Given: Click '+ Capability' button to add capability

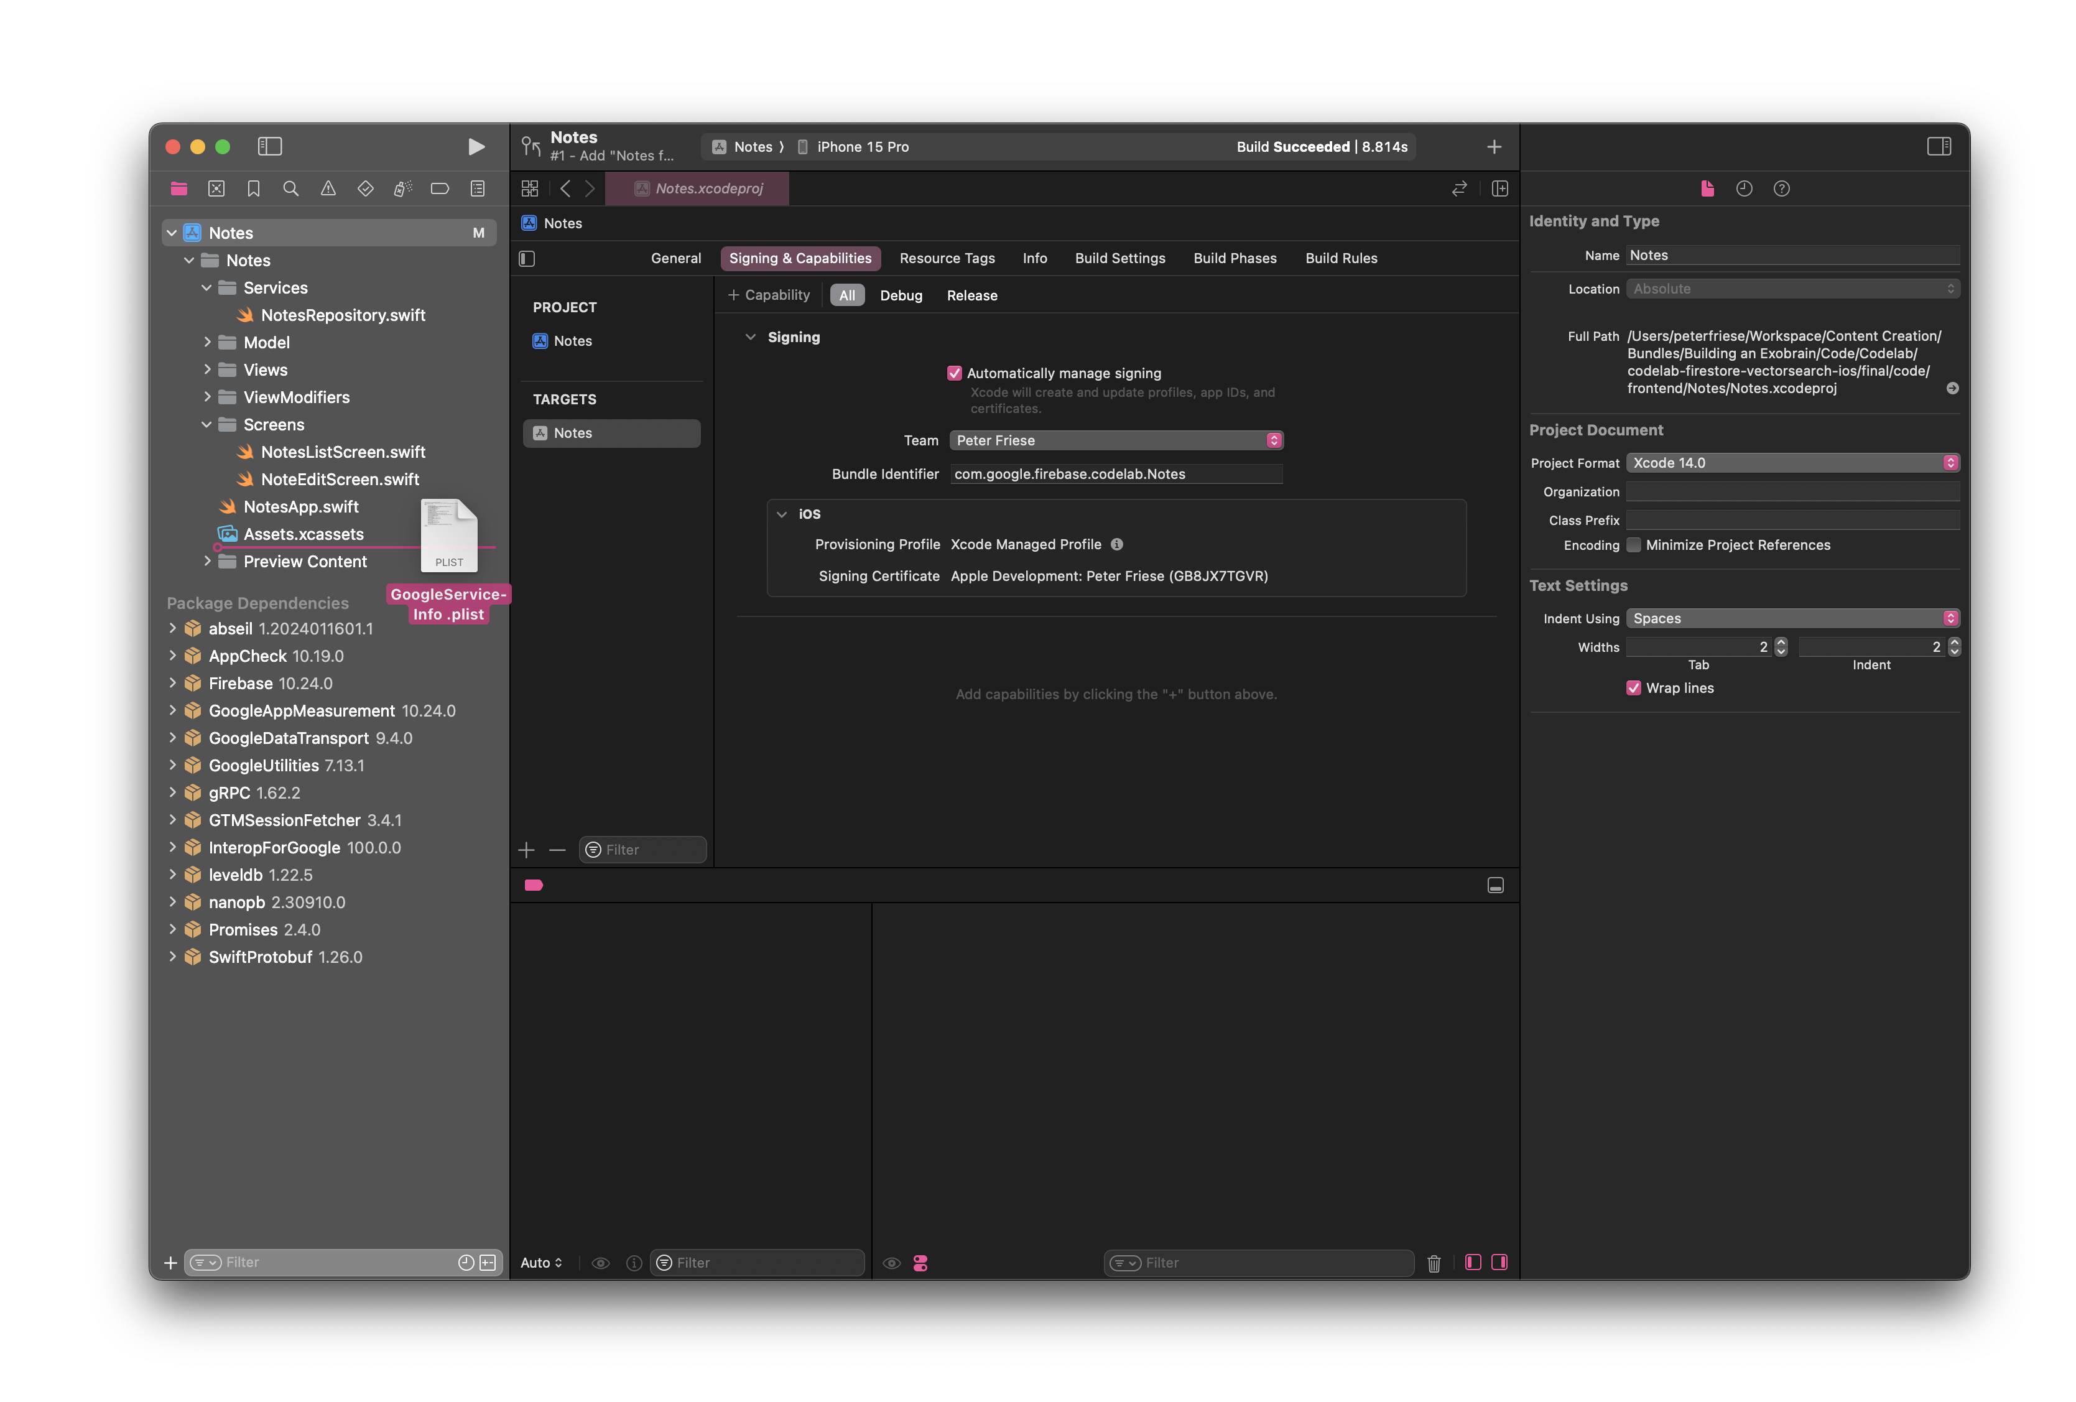Looking at the screenshot, I should 767,295.
